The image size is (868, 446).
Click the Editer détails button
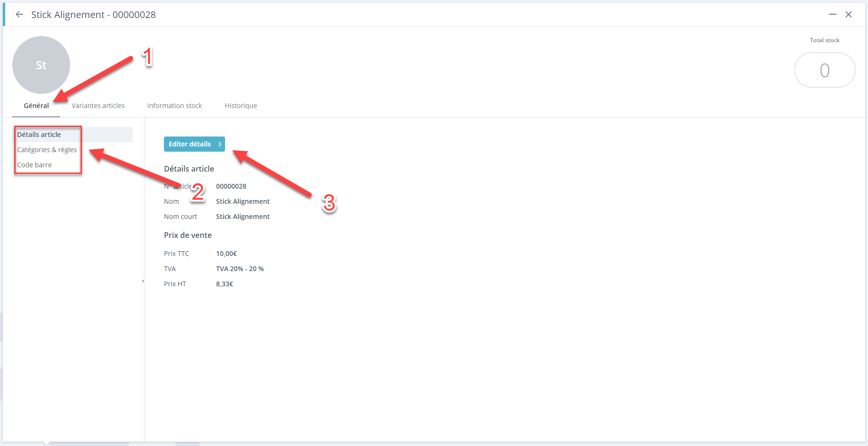tap(194, 144)
